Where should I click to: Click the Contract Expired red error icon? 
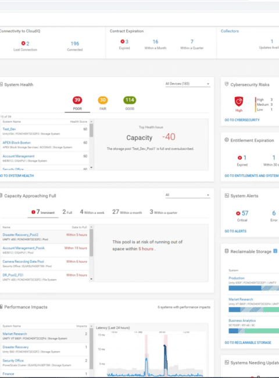point(123,41)
